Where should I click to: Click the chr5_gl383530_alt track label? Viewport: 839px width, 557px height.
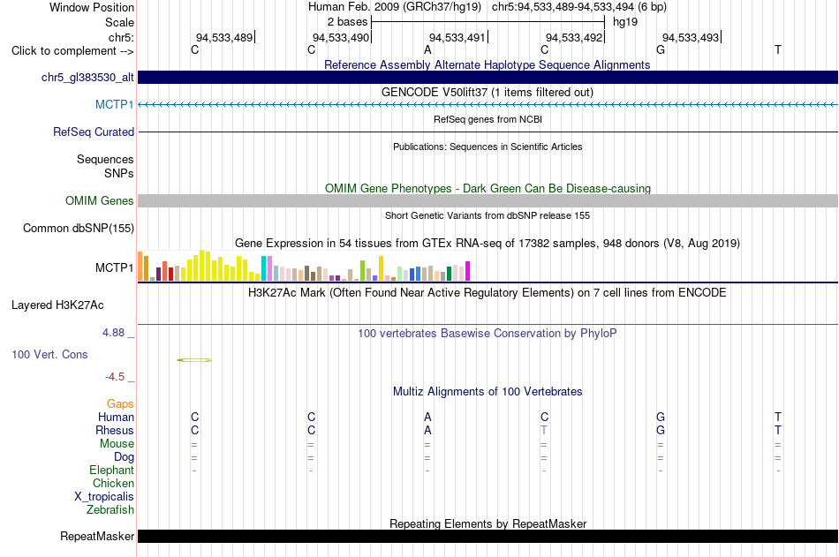[87, 78]
